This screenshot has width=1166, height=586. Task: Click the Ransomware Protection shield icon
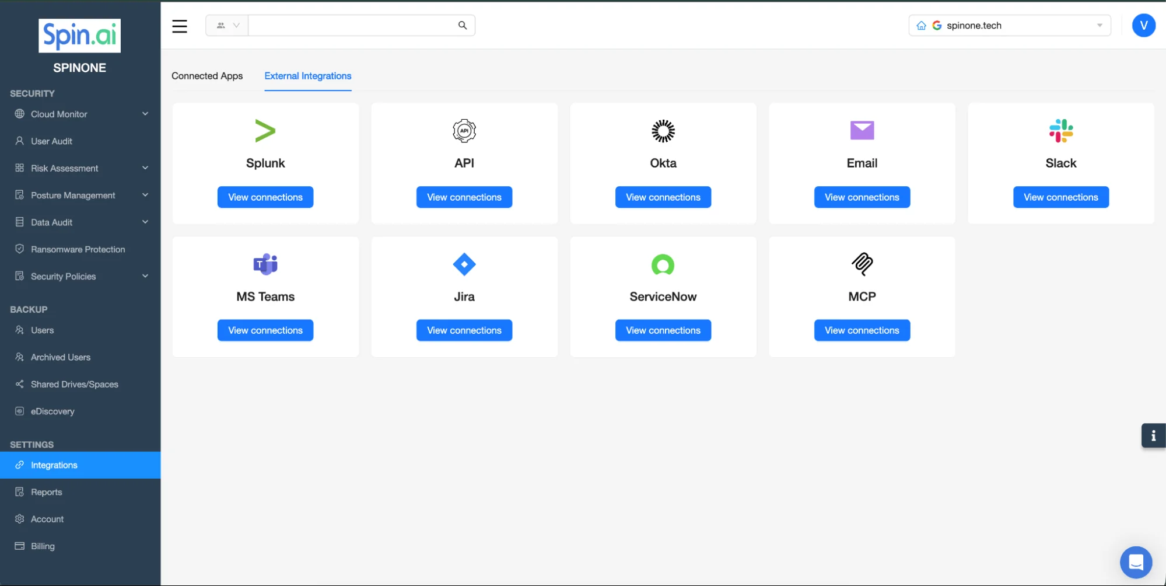pos(20,249)
